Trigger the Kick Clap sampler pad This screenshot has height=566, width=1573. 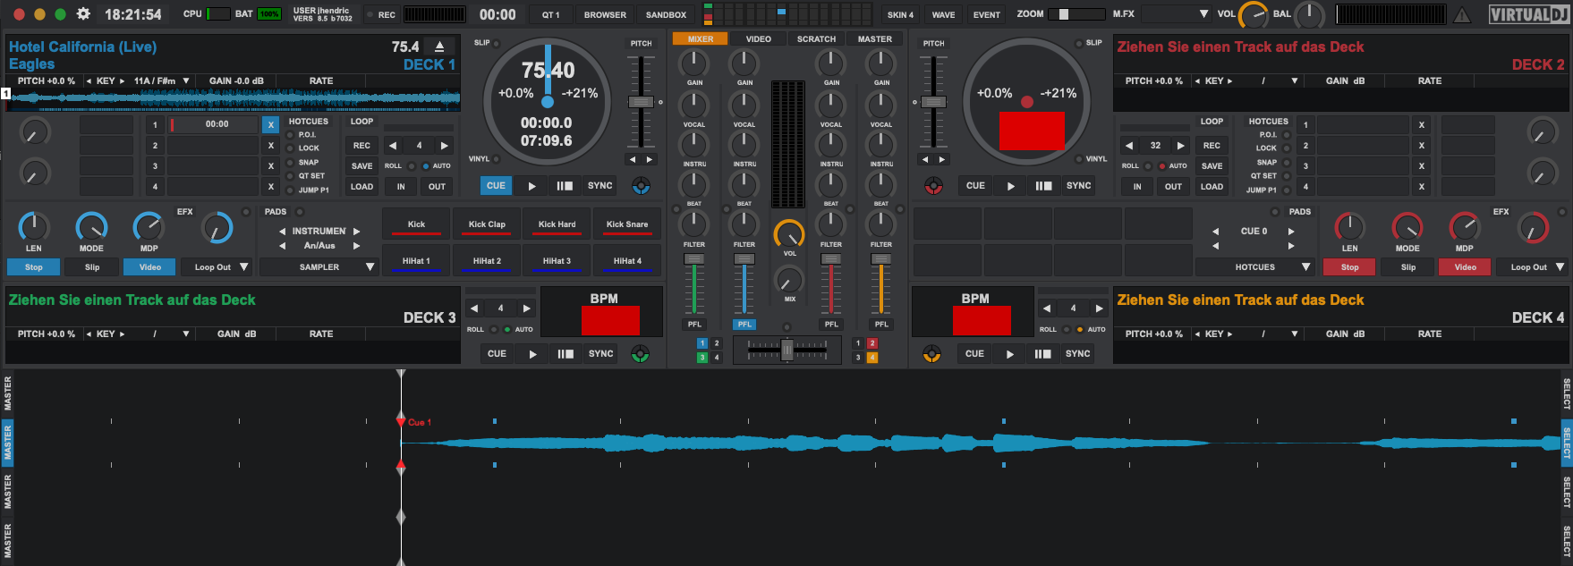pos(487,224)
